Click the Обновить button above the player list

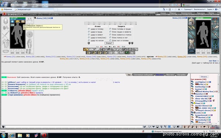204,77
